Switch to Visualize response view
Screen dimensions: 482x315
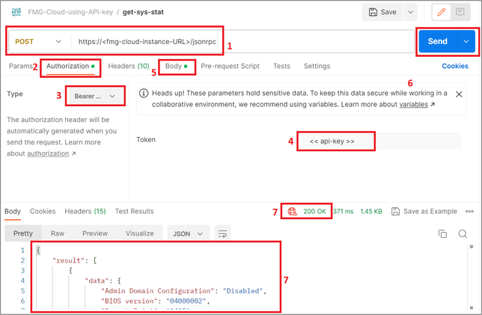pyautogui.click(x=139, y=233)
